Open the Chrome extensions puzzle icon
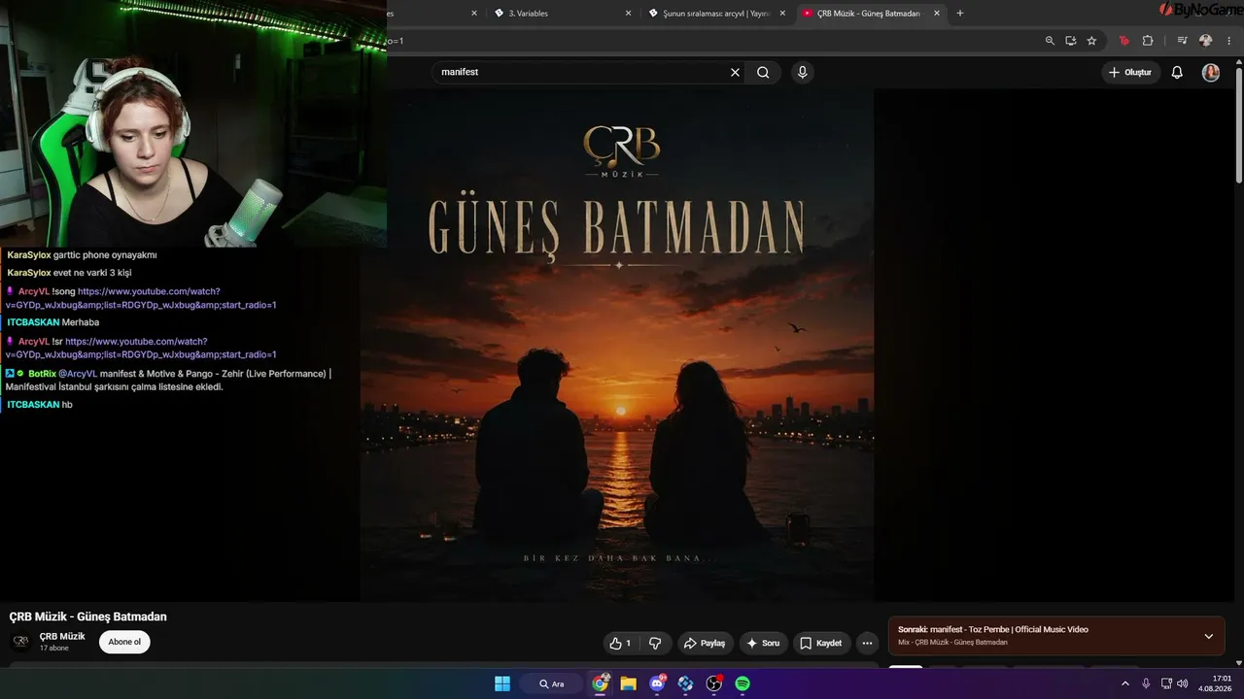 click(x=1148, y=41)
